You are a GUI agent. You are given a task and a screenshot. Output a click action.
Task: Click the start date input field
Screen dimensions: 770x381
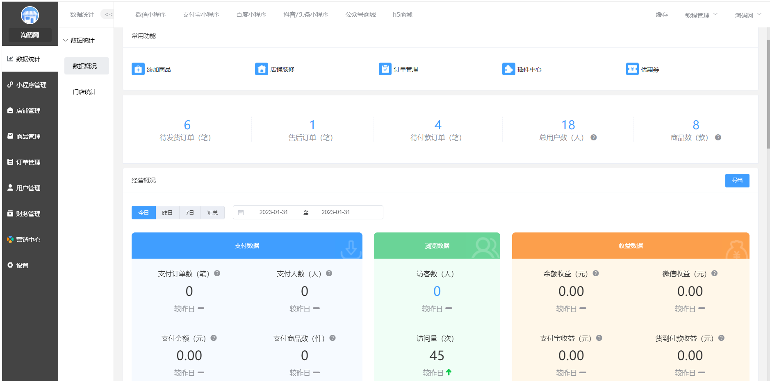point(273,212)
